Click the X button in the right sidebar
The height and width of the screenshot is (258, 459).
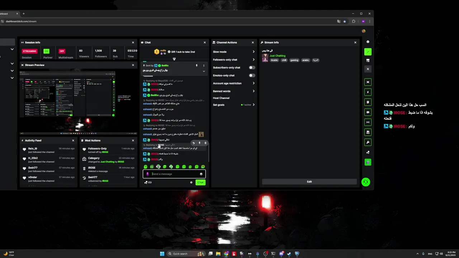coord(368,69)
